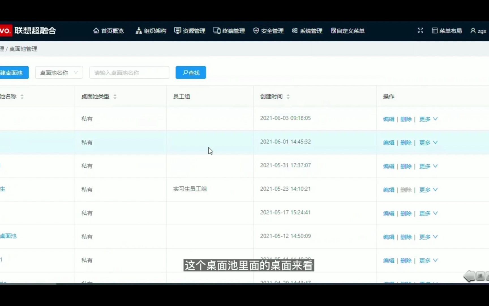Image resolution: width=489 pixels, height=306 pixels.
Task: Click the 2021-05-31 17:37:07 timestamp cell
Action: 285,165
